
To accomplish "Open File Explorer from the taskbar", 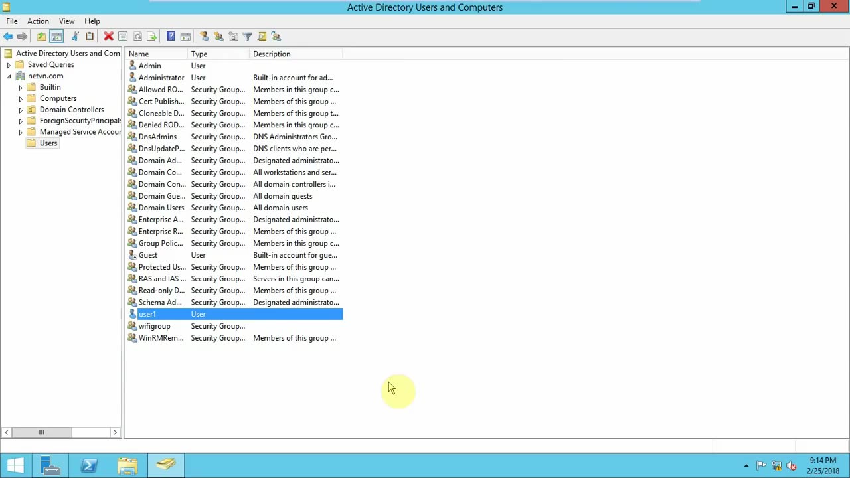I will click(x=127, y=465).
